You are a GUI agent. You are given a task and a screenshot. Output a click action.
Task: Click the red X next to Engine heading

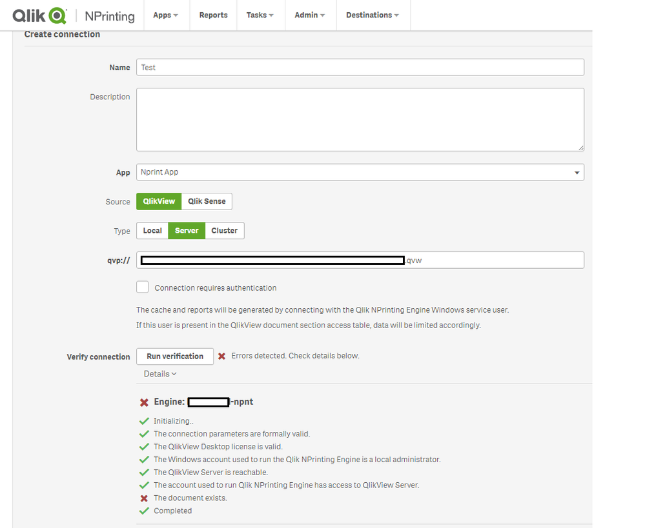click(144, 402)
